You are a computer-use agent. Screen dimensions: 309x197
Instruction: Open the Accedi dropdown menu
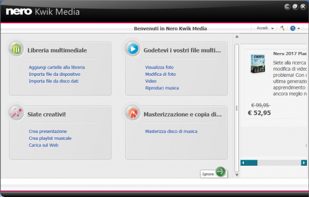coord(265,28)
